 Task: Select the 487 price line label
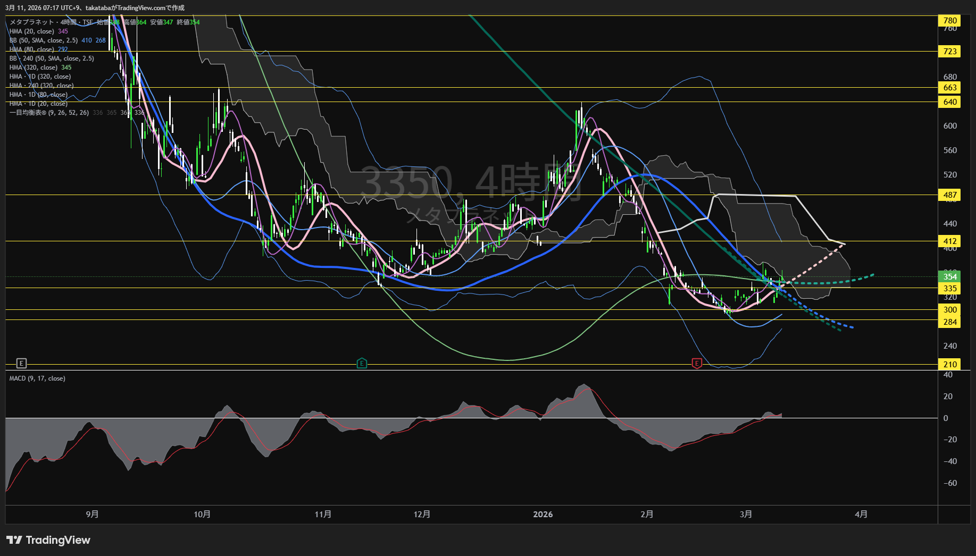[949, 195]
